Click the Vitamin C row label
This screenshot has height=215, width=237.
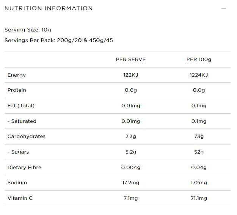[x=20, y=198]
